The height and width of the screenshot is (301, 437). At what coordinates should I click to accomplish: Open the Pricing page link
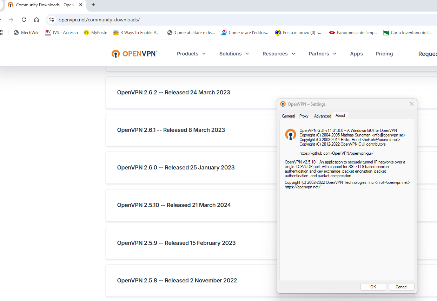384,54
